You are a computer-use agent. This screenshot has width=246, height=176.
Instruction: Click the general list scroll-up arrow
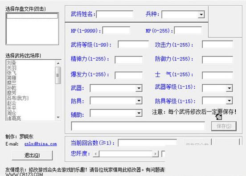pyautogui.click(x=58, y=63)
